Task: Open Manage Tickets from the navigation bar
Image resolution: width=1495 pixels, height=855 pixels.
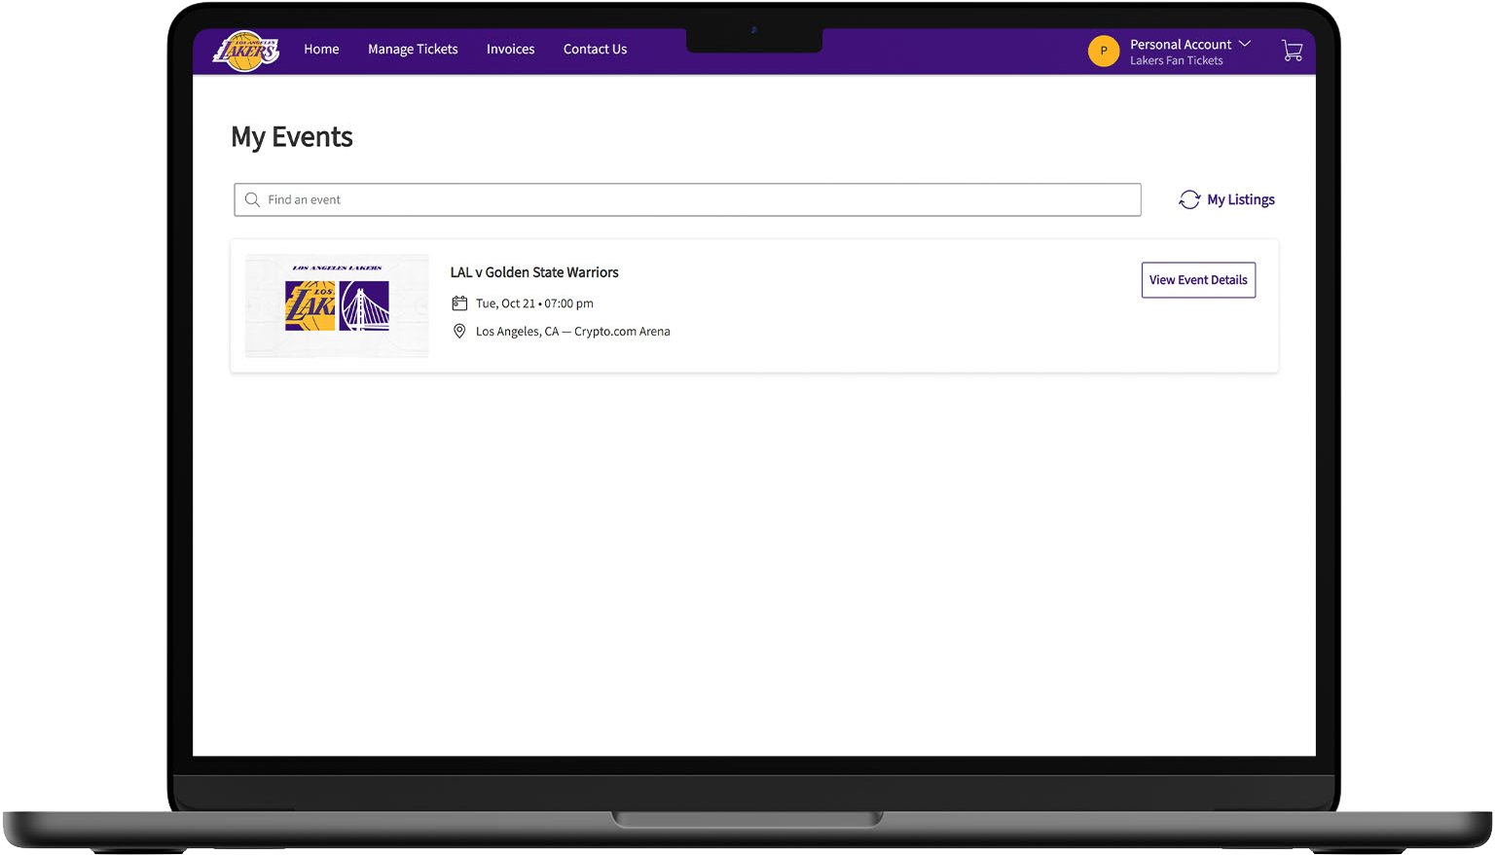Action: [x=413, y=49]
